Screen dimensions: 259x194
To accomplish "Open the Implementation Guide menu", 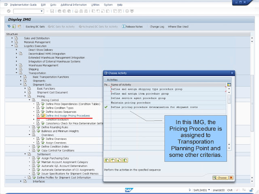I will click(x=23, y=5).
